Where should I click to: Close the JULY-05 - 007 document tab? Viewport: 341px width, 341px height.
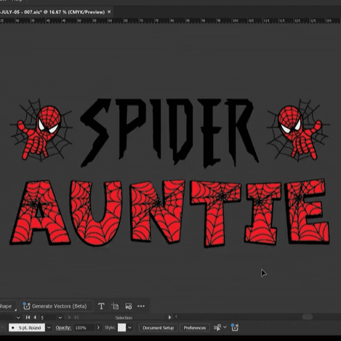[x=109, y=12]
